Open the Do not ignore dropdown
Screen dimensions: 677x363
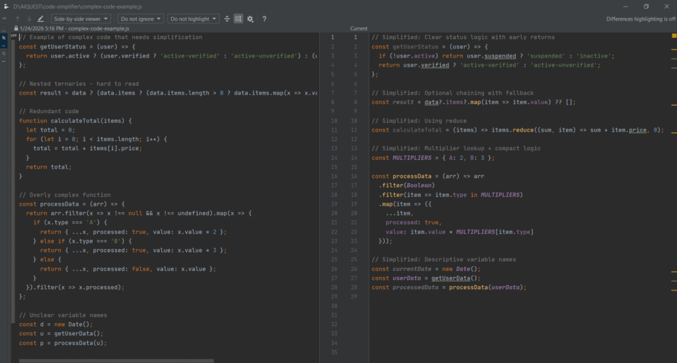coord(140,19)
